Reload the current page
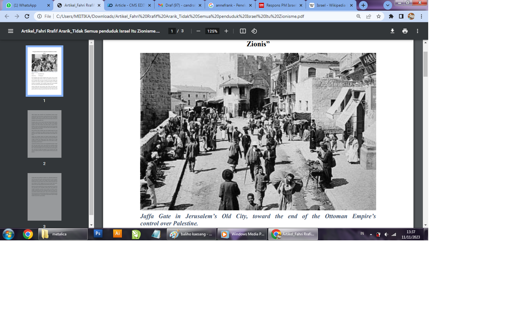The image size is (526, 323). pyautogui.click(x=27, y=16)
